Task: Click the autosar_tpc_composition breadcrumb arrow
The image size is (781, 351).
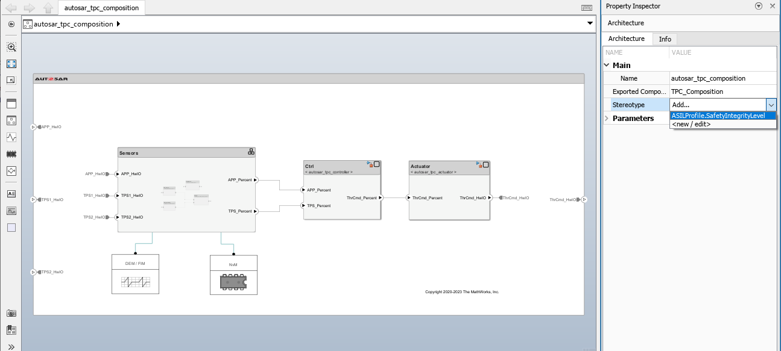Action: pos(118,24)
